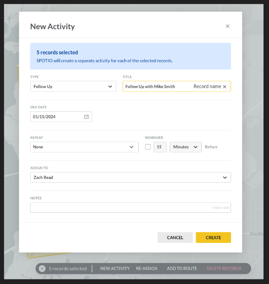Open the due date calendar picker

pyautogui.click(x=86, y=116)
